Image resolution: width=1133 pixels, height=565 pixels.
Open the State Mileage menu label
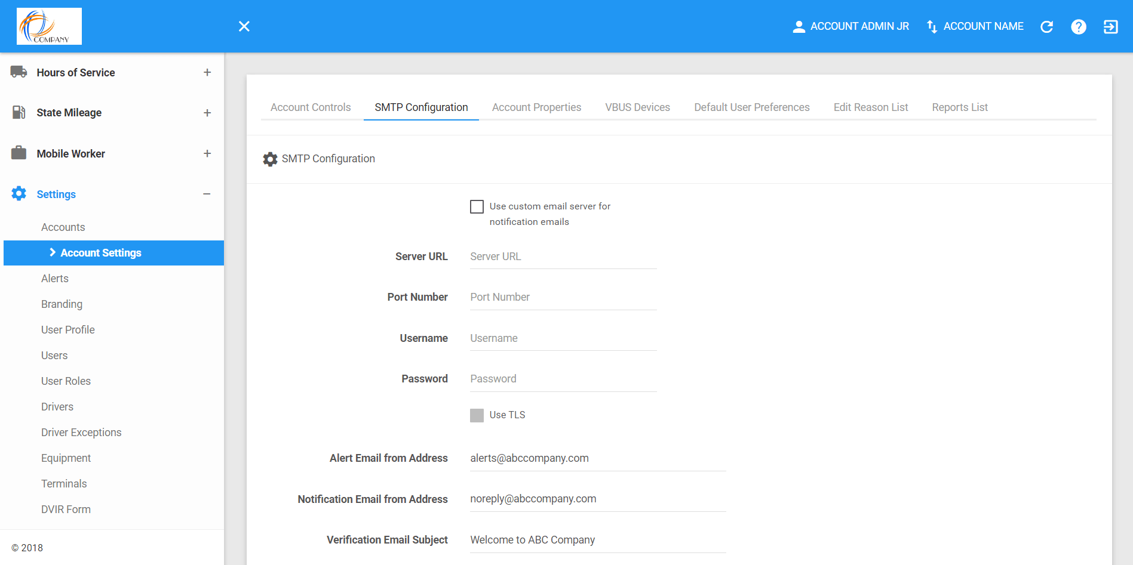click(69, 113)
